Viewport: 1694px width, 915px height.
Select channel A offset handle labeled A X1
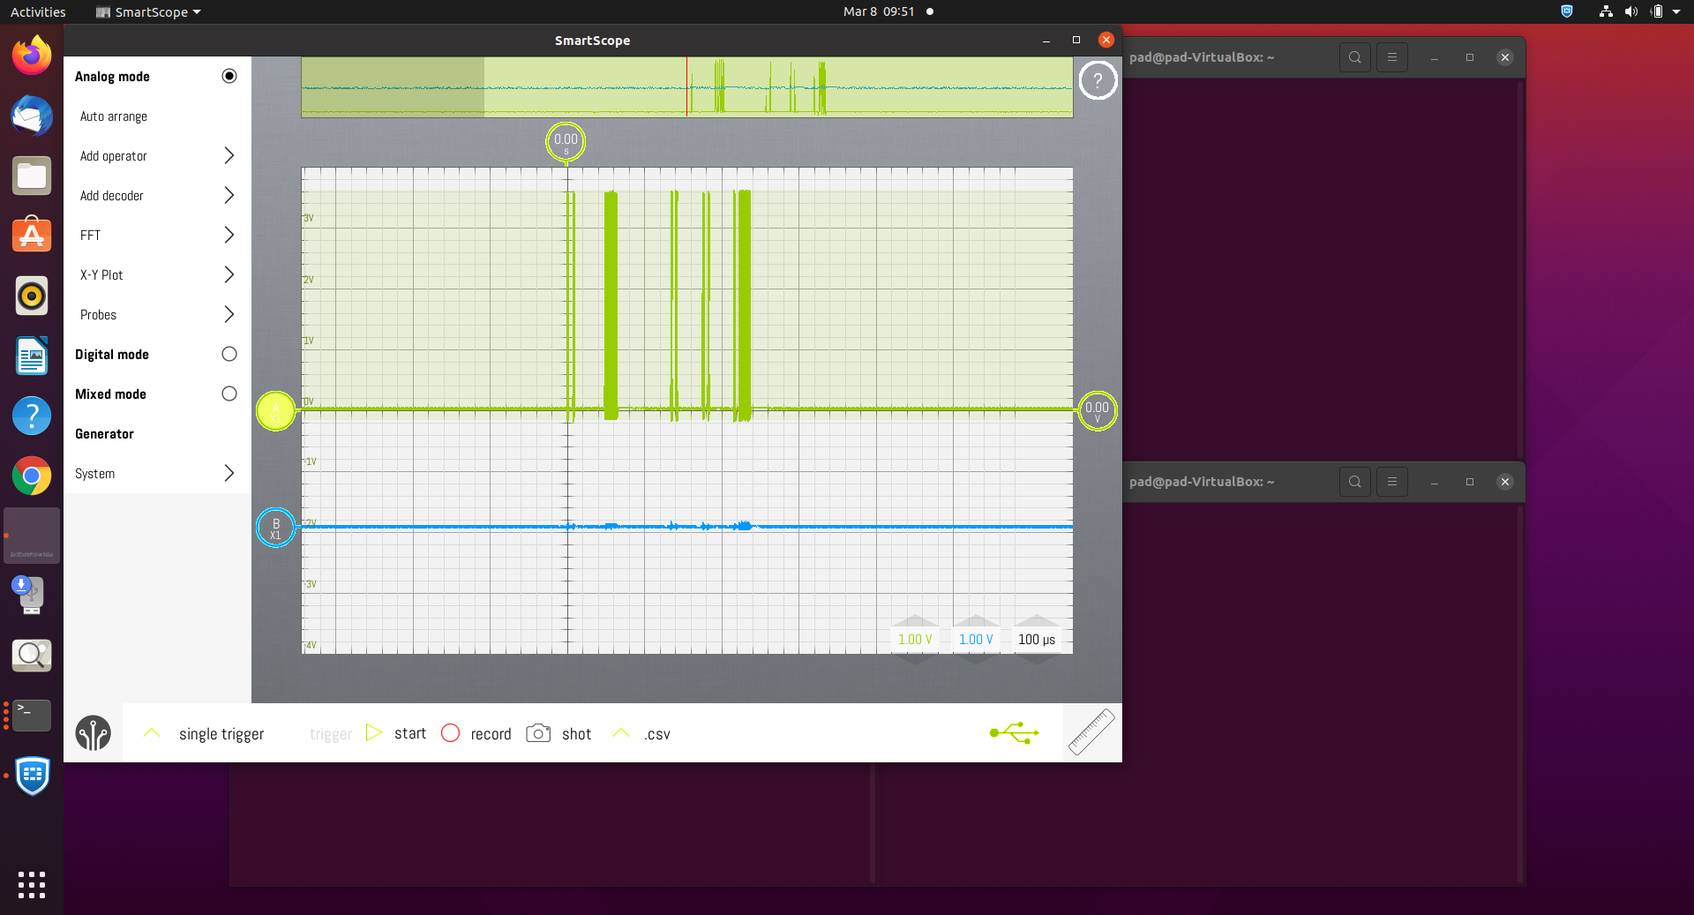coord(275,411)
